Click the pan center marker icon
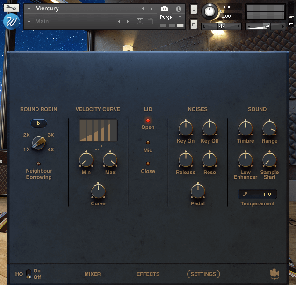Viewport: 296px width, 285px height. pyautogui.click(x=221, y=26)
